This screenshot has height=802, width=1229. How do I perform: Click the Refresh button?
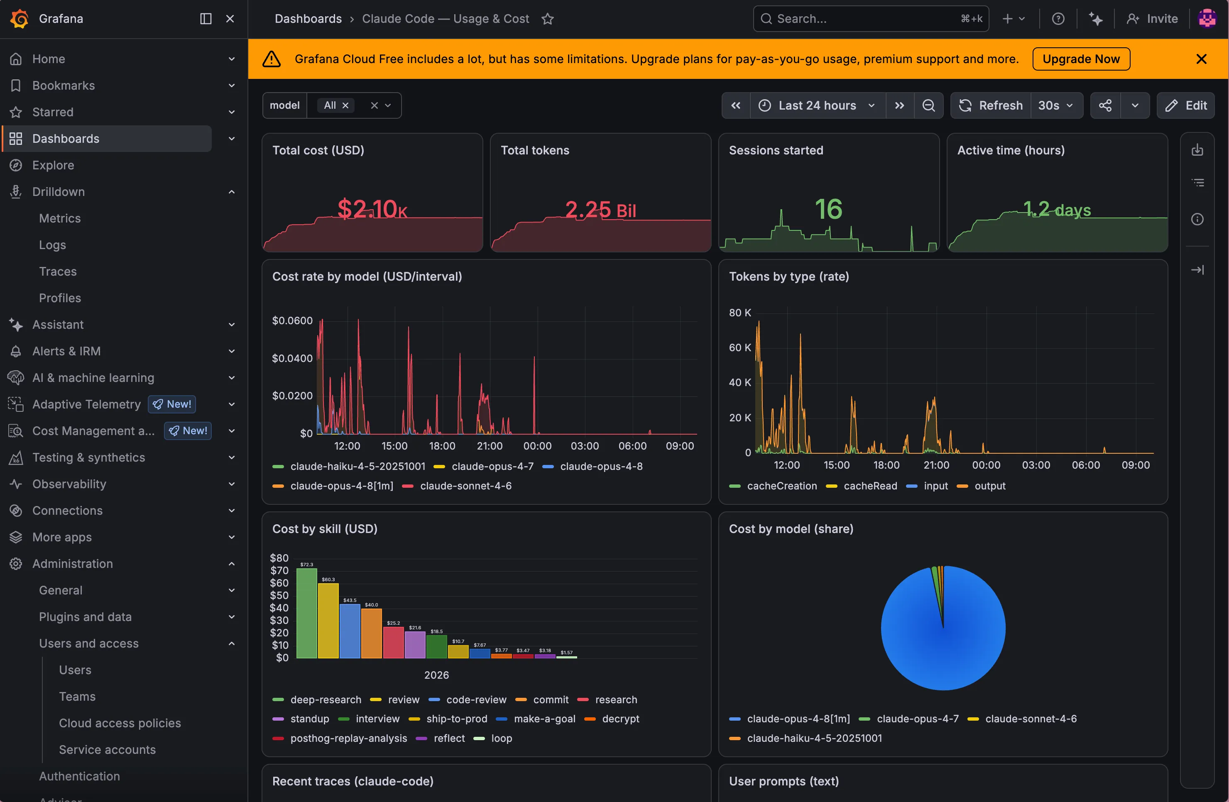(991, 105)
